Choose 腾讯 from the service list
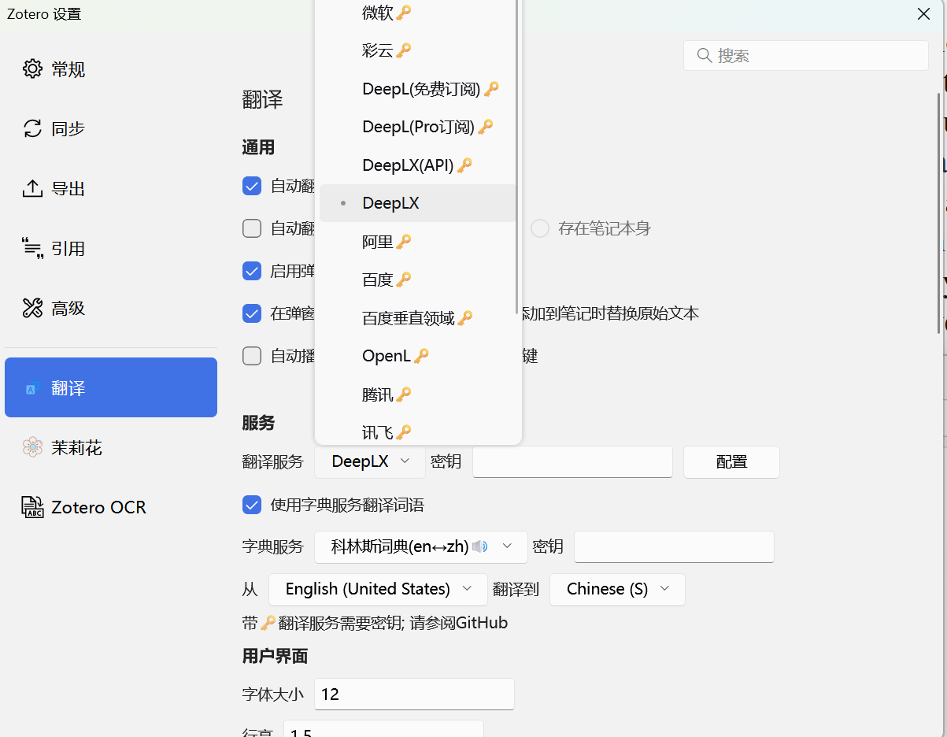 418,394
